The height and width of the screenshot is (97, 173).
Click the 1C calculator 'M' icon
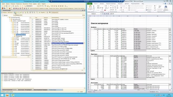point(59,6)
